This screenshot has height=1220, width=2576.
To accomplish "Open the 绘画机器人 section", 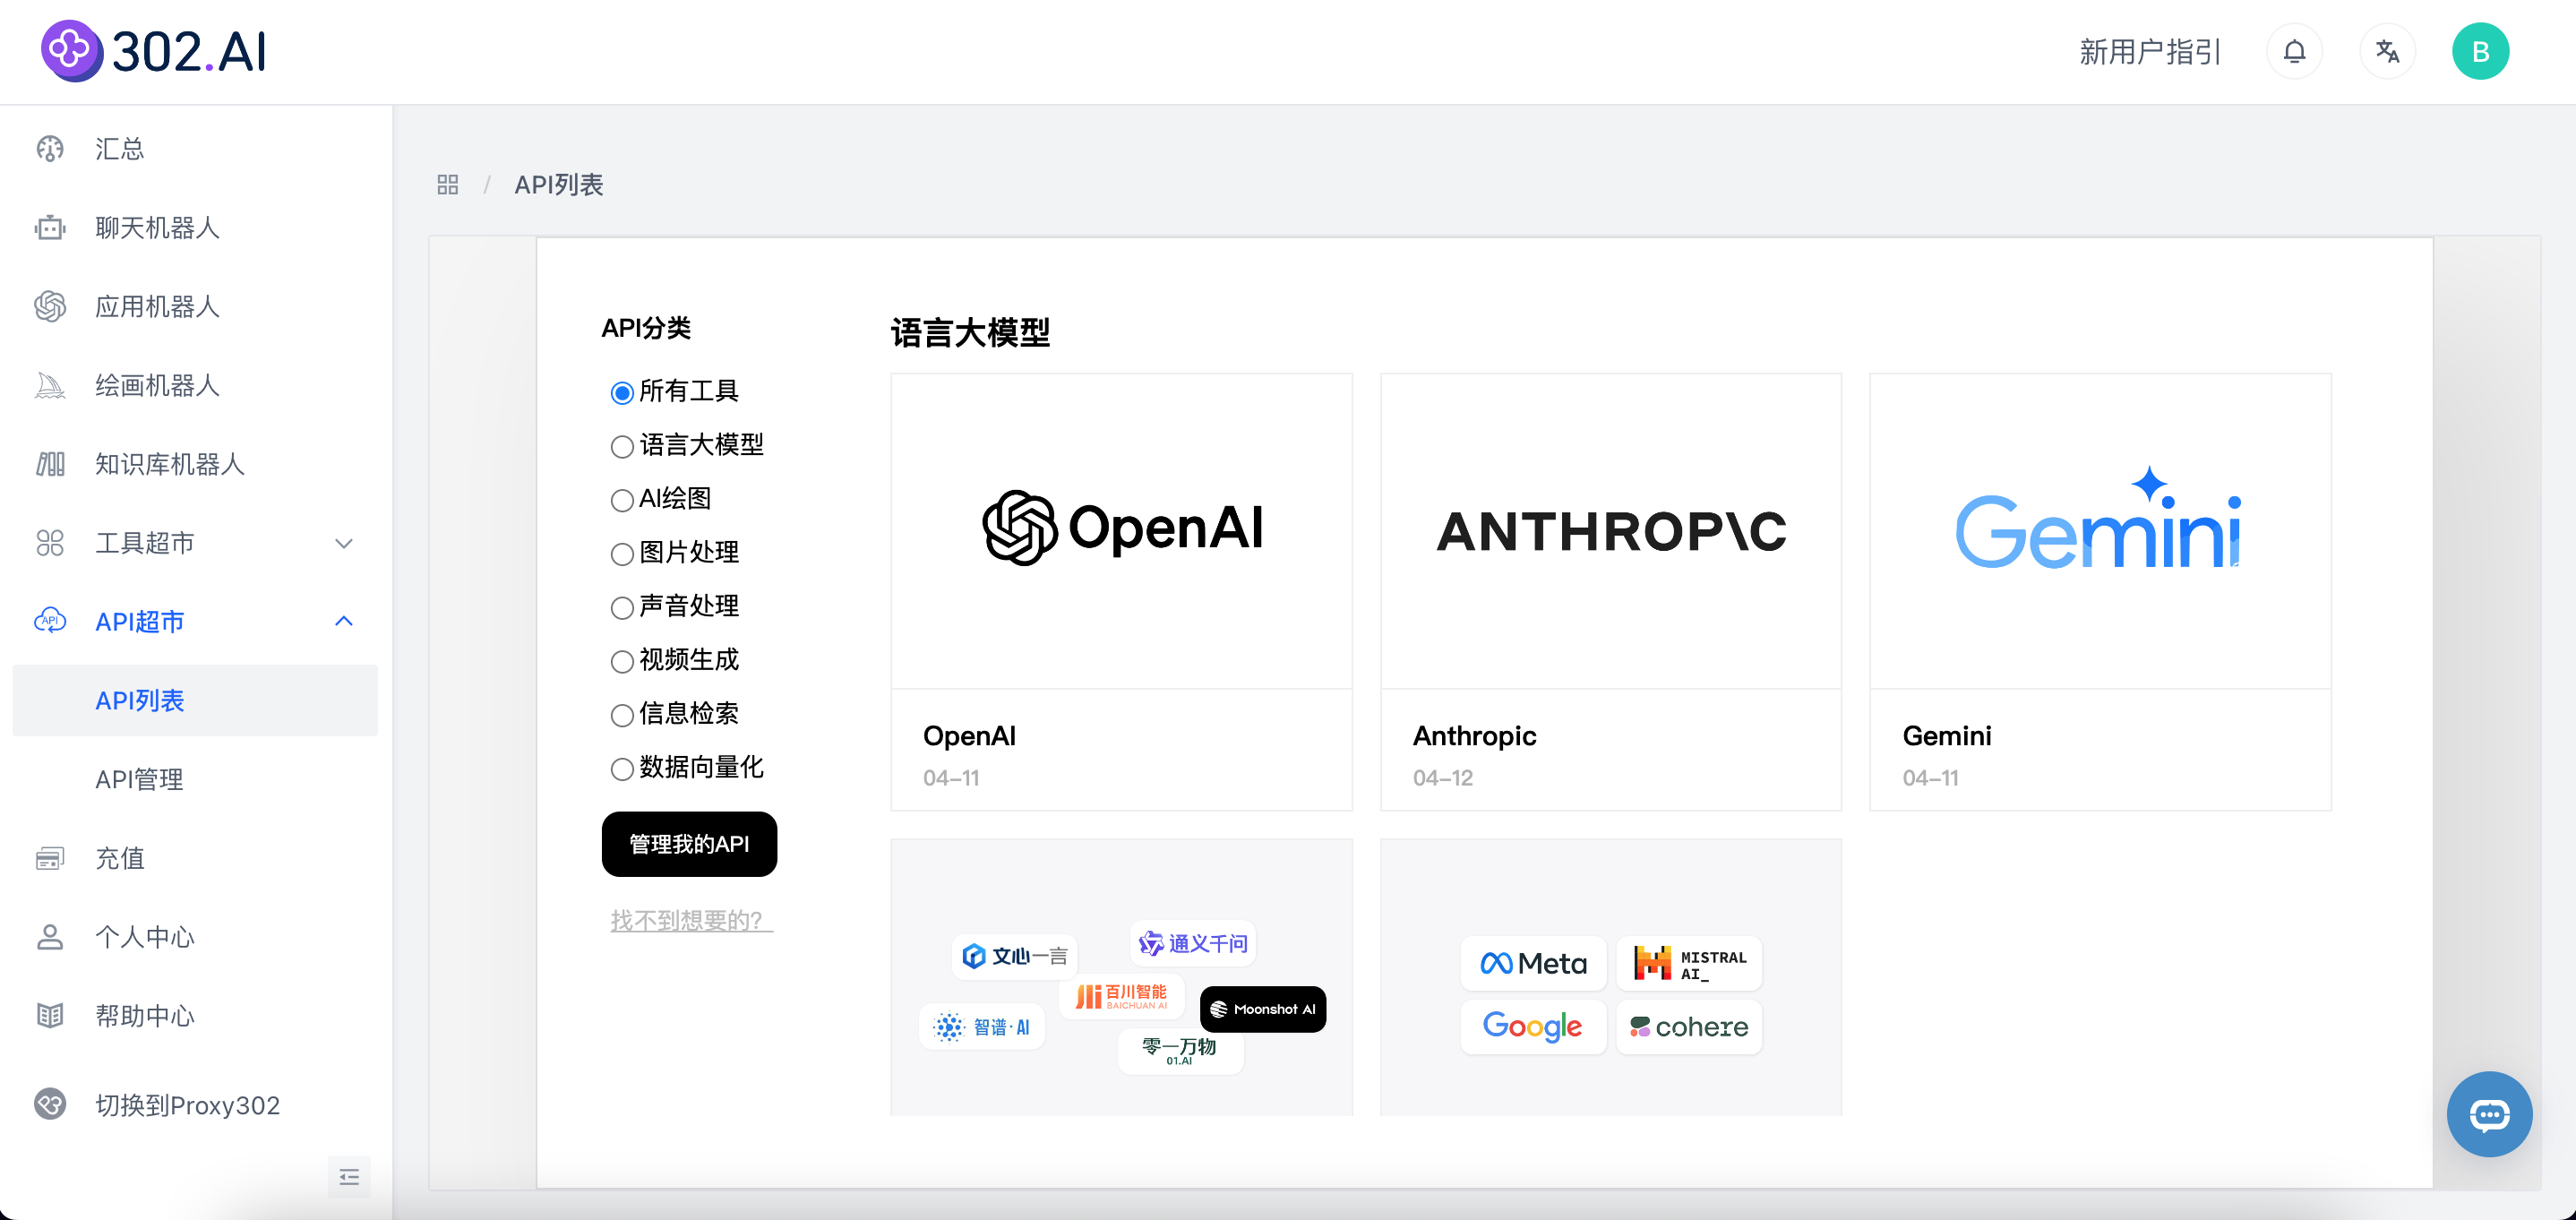I will pos(156,385).
